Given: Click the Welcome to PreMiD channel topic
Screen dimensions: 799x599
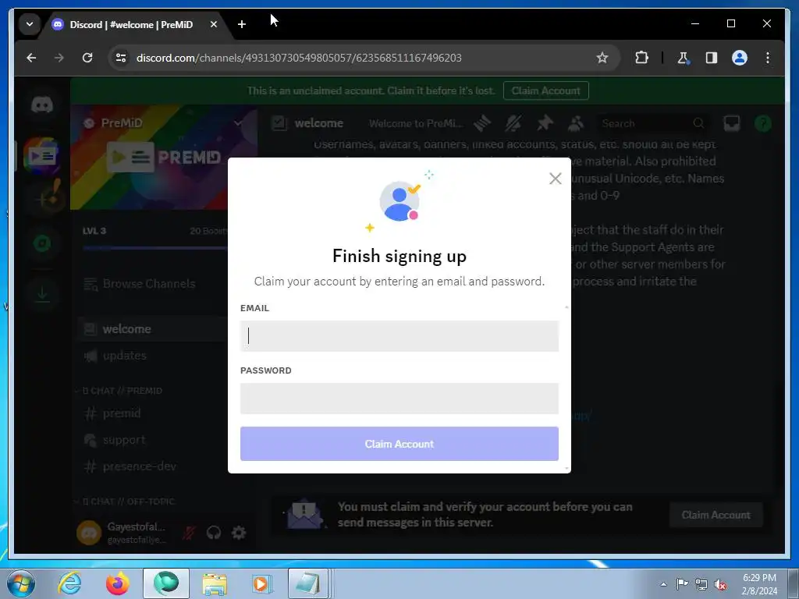Looking at the screenshot, I should 416,123.
